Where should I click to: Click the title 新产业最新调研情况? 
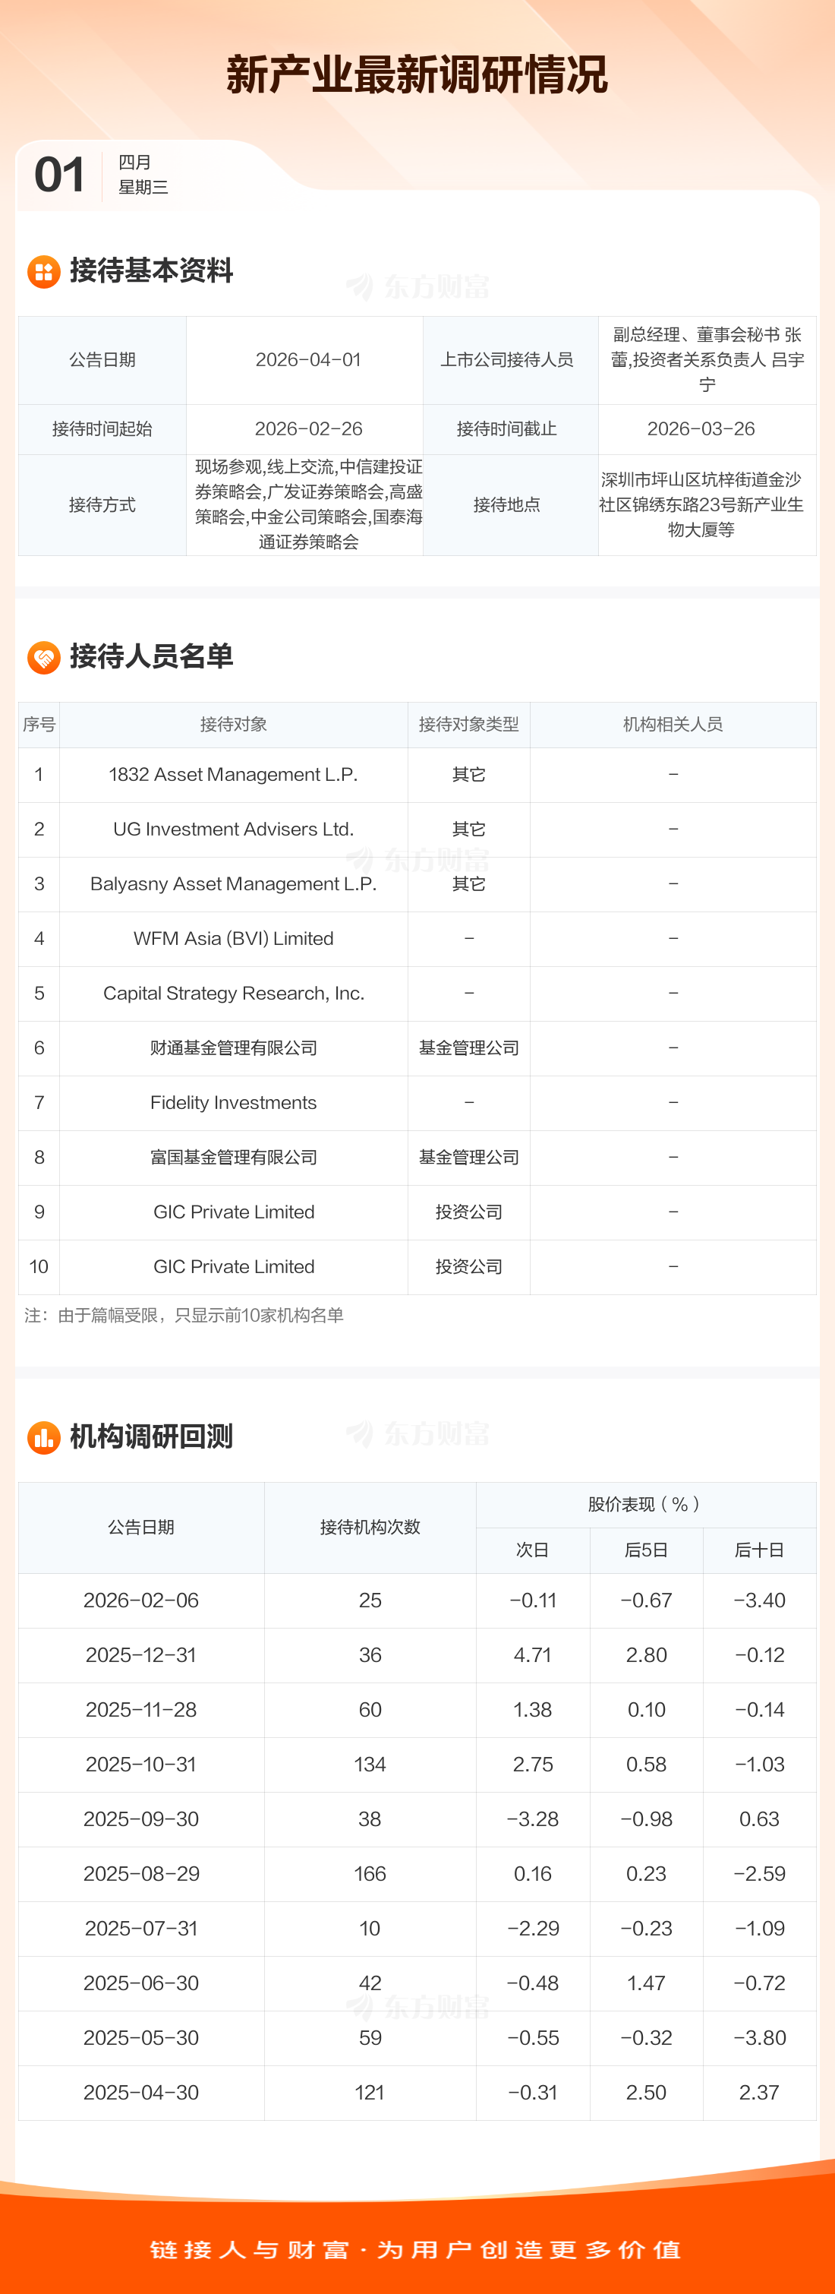417,74
